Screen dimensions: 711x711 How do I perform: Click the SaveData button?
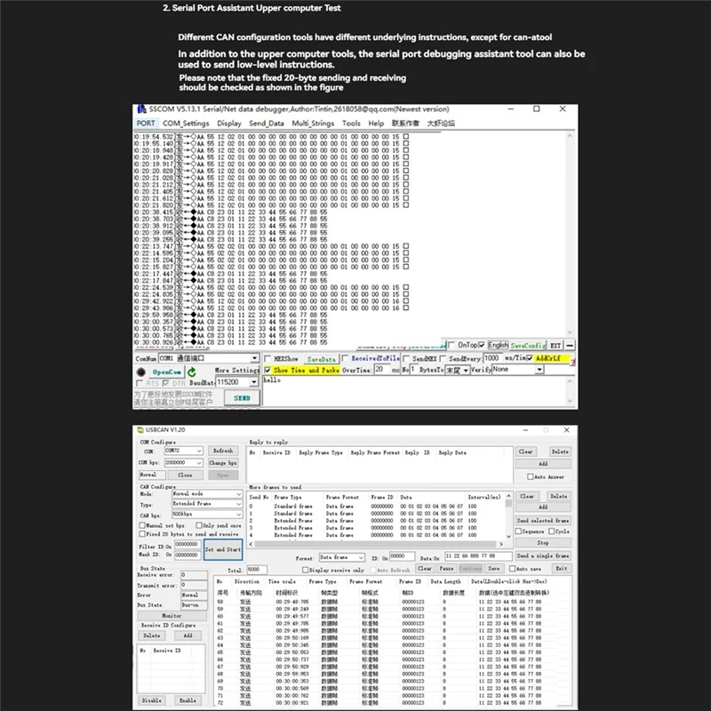click(x=321, y=359)
